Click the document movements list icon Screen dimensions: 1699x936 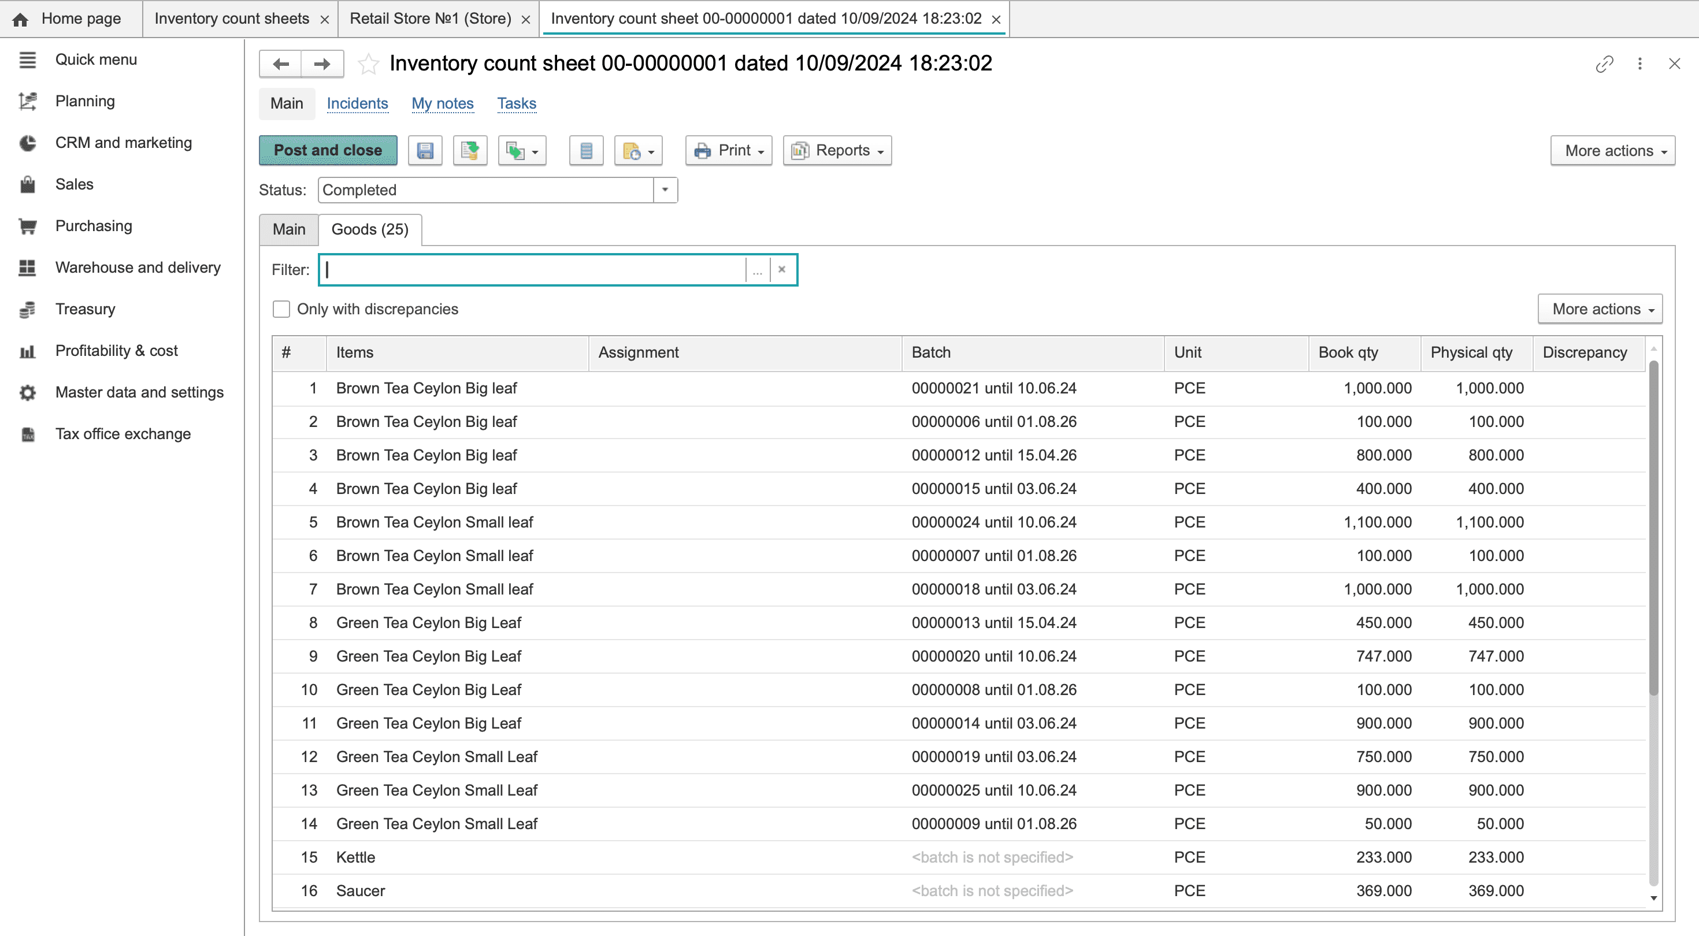coord(585,150)
